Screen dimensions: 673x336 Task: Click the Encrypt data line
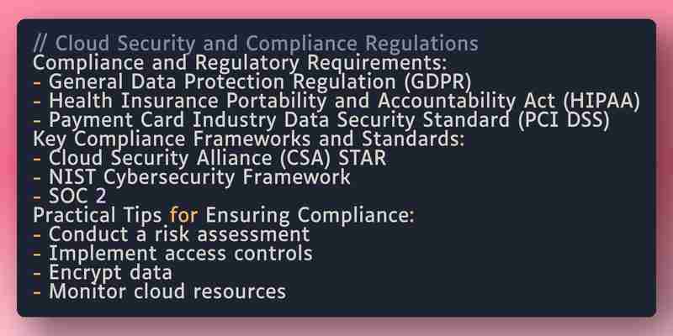[x=103, y=272]
